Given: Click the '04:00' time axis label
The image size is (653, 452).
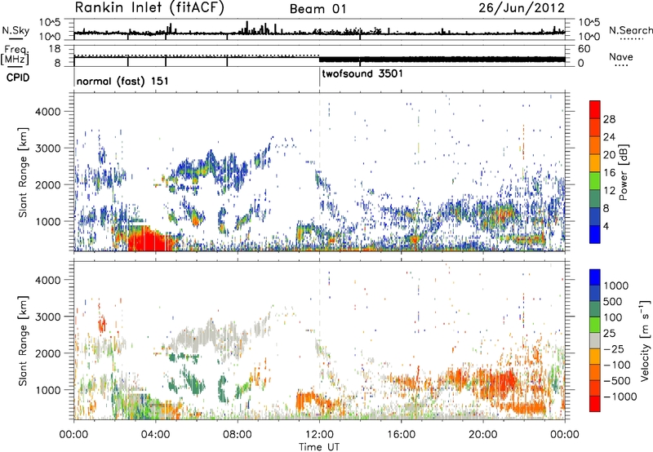Looking at the screenshot, I should pyautogui.click(x=156, y=435).
